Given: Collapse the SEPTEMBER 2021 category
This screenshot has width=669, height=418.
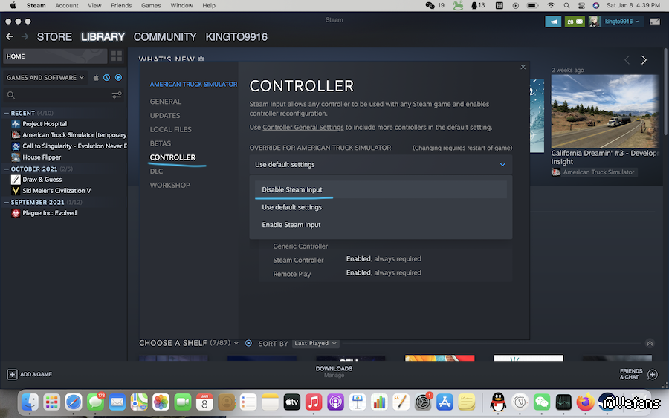Looking at the screenshot, I should 7,202.
